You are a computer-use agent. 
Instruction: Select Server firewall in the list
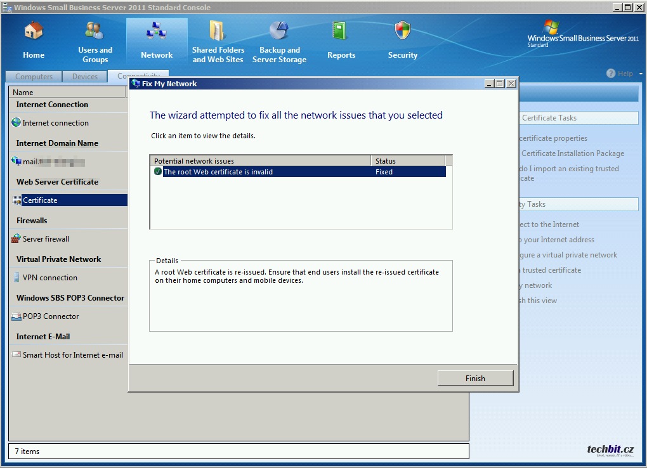[x=46, y=239]
